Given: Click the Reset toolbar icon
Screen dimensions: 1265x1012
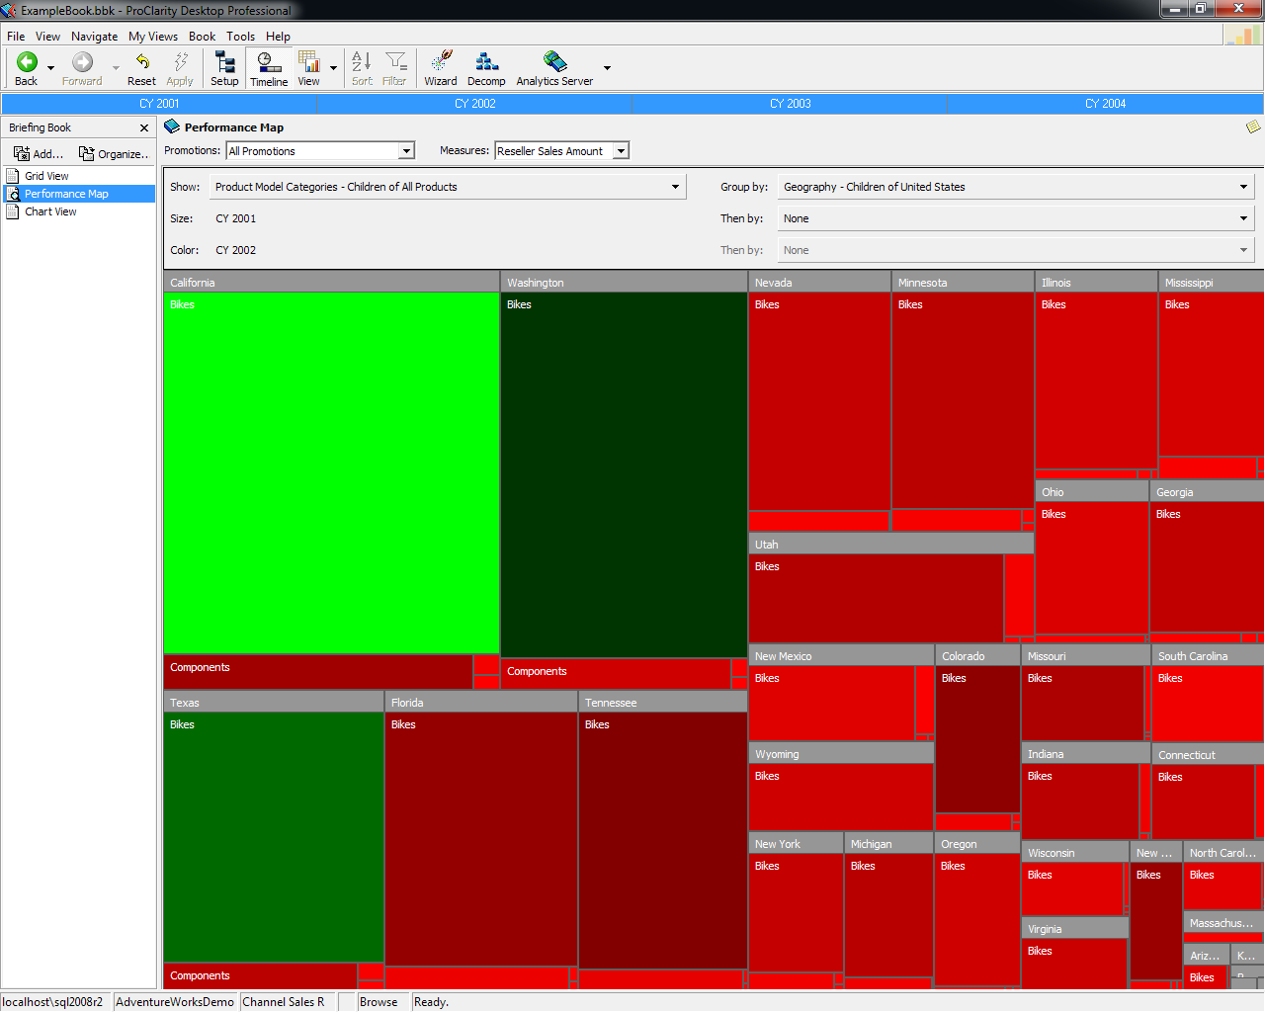Looking at the screenshot, I should [x=141, y=63].
